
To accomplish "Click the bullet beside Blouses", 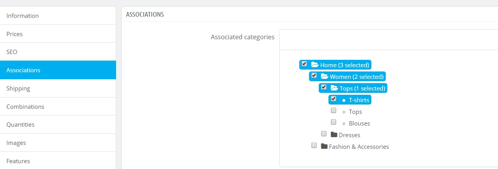I will click(344, 124).
